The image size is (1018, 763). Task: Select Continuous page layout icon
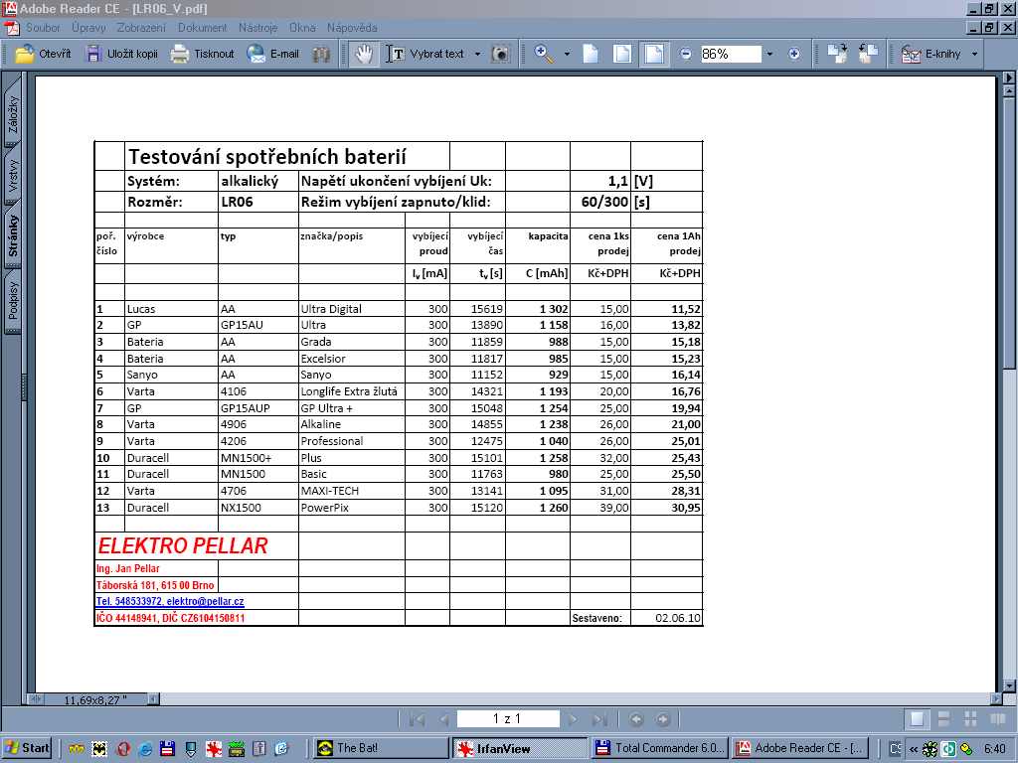coord(944,719)
